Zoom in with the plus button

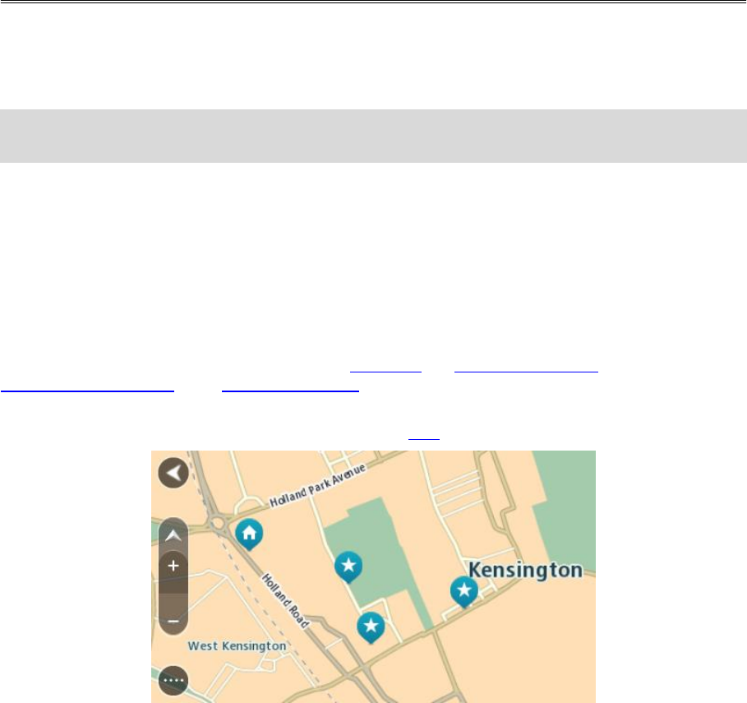point(173,566)
